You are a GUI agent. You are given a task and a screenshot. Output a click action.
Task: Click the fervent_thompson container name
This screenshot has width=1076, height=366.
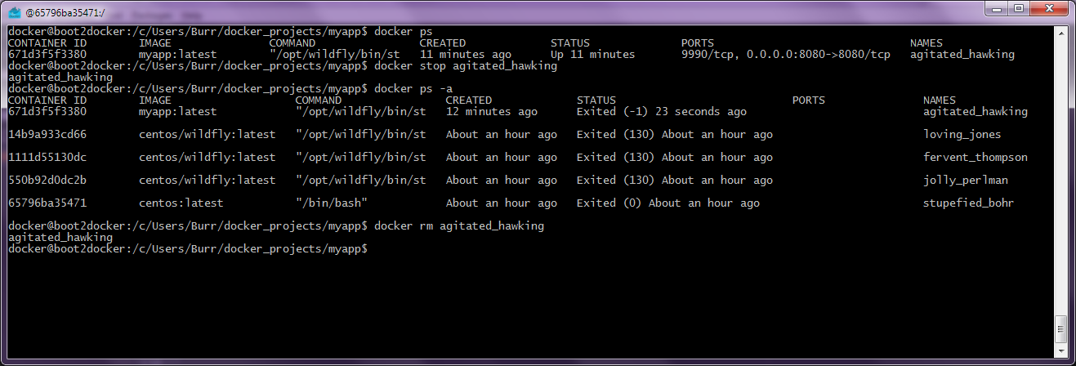pyautogui.click(x=975, y=157)
